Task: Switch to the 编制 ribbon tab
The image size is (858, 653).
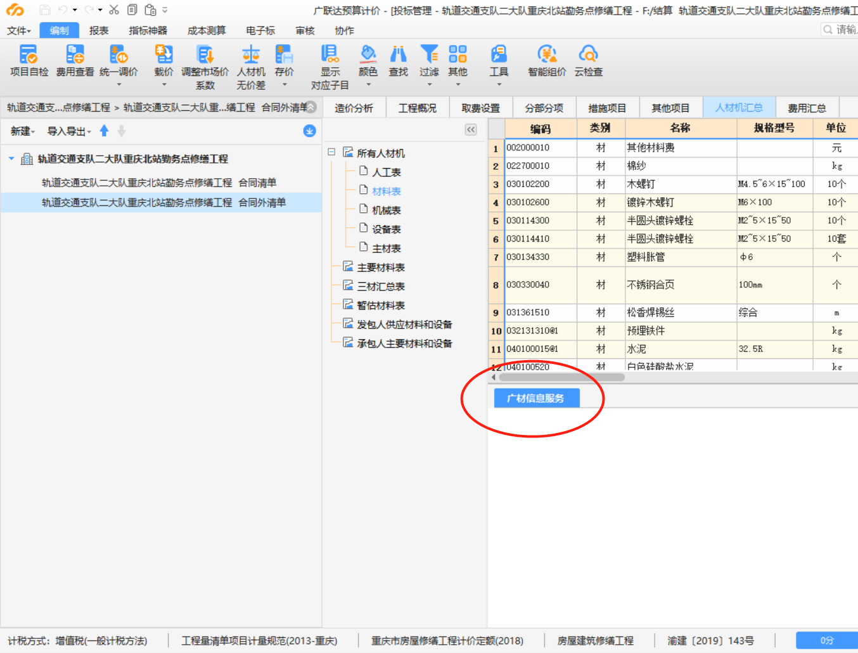Action: (x=59, y=30)
